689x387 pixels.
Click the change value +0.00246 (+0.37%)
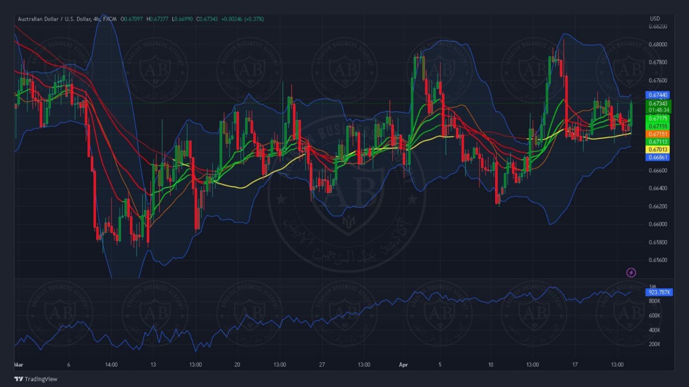pyautogui.click(x=243, y=19)
